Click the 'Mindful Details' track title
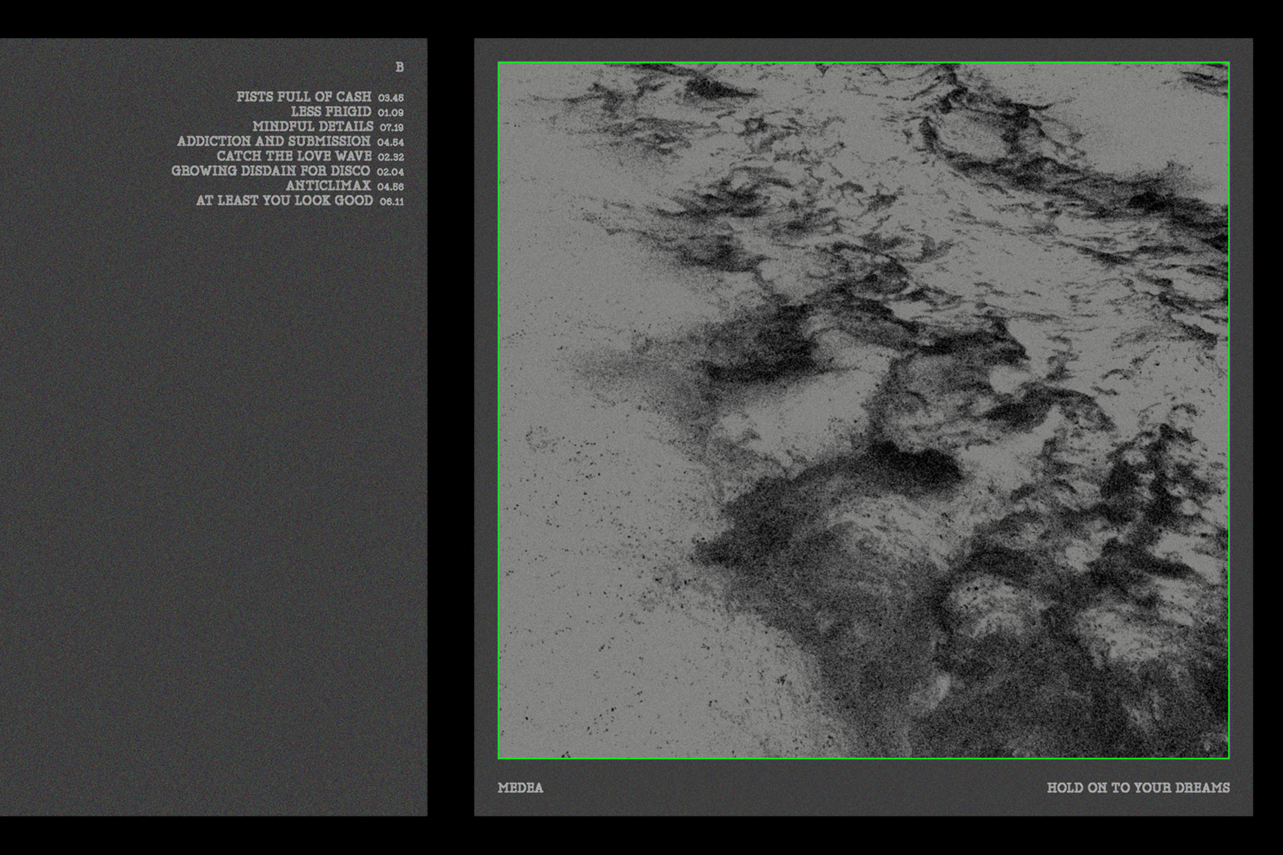The image size is (1283, 855). (312, 126)
